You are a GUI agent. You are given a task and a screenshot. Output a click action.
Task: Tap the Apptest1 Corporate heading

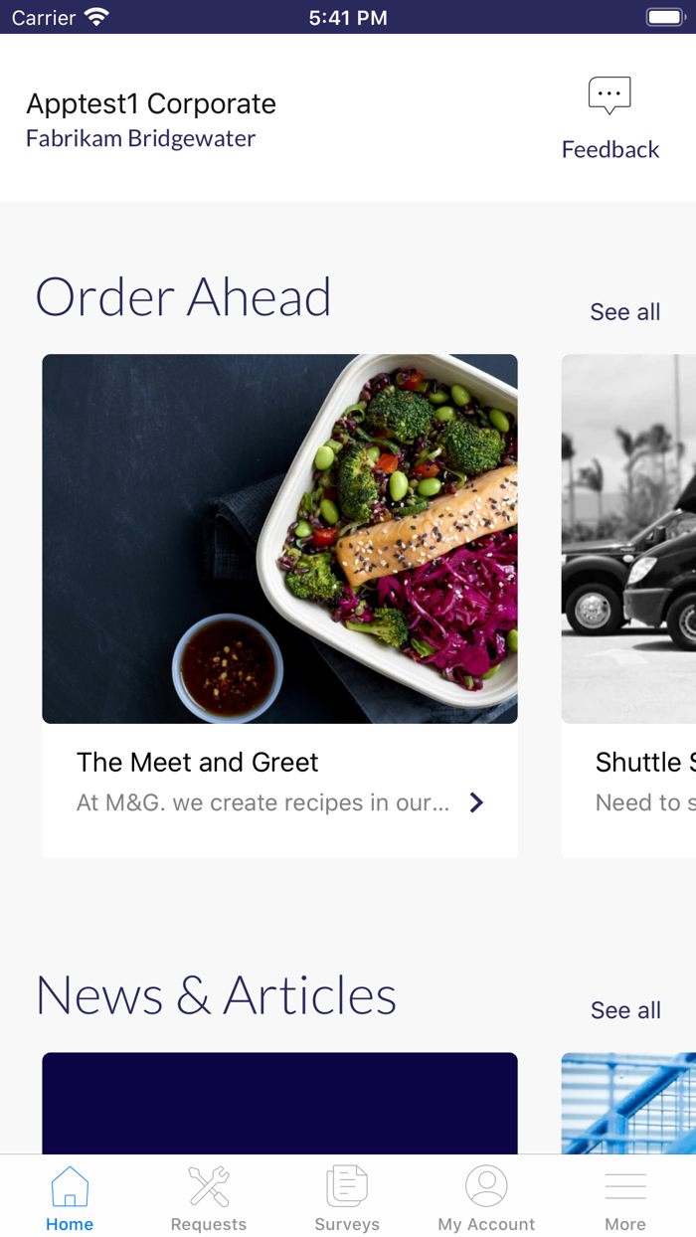[x=150, y=103]
